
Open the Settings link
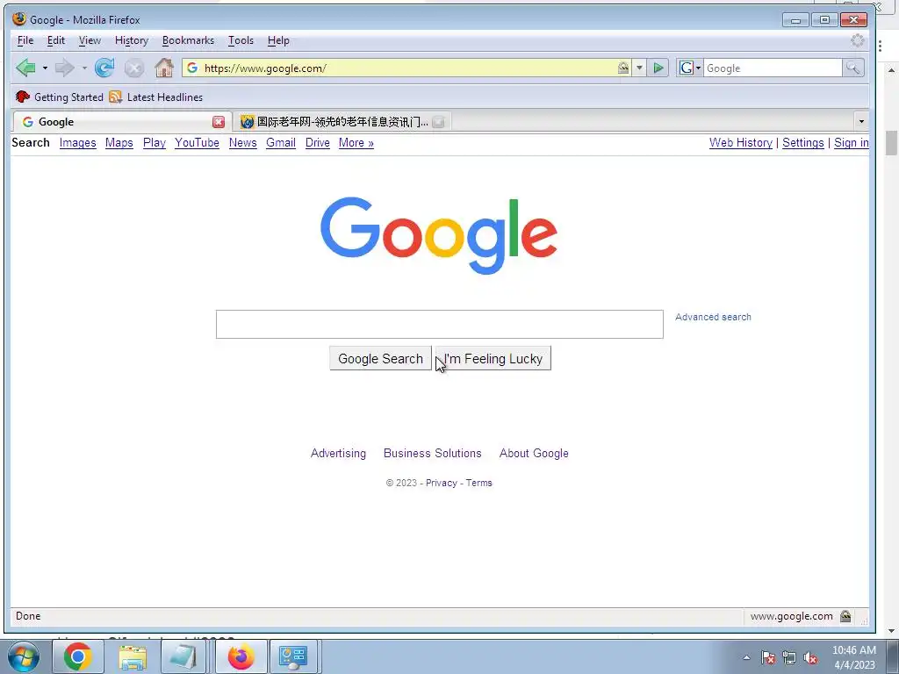click(803, 143)
